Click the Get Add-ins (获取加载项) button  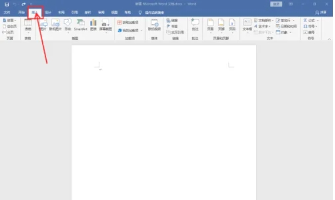[x=128, y=22]
